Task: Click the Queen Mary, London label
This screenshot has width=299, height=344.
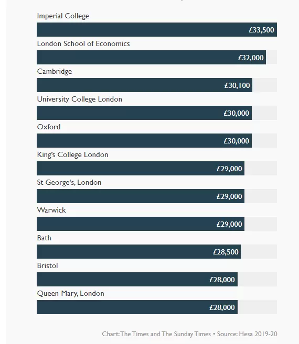Action: [x=71, y=294]
